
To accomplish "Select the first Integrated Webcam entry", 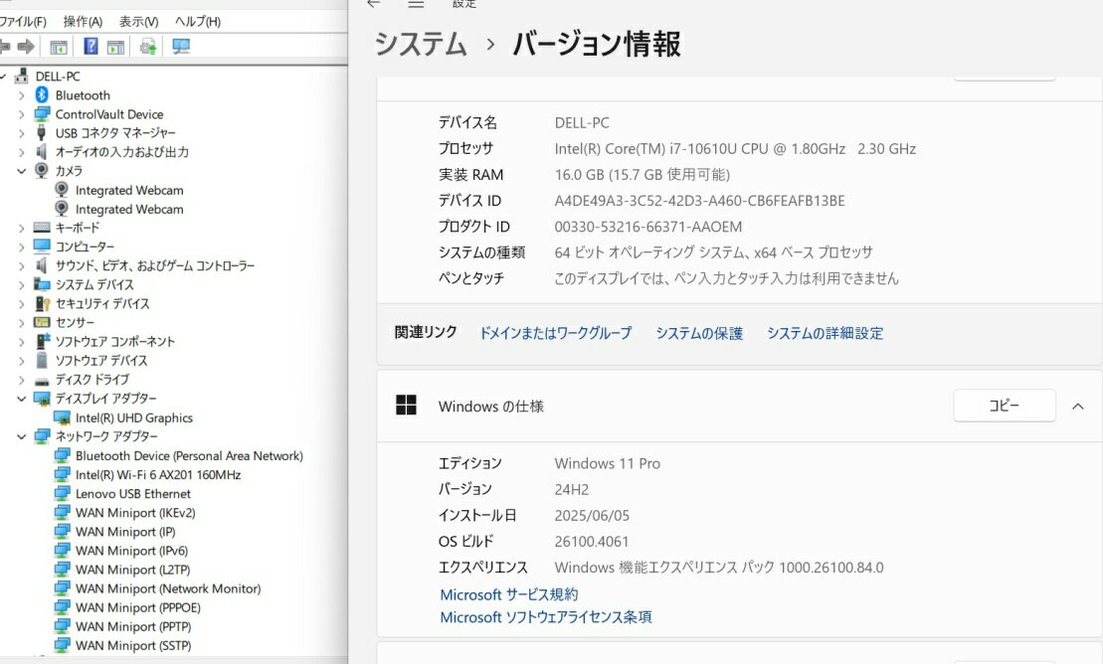I will [128, 190].
